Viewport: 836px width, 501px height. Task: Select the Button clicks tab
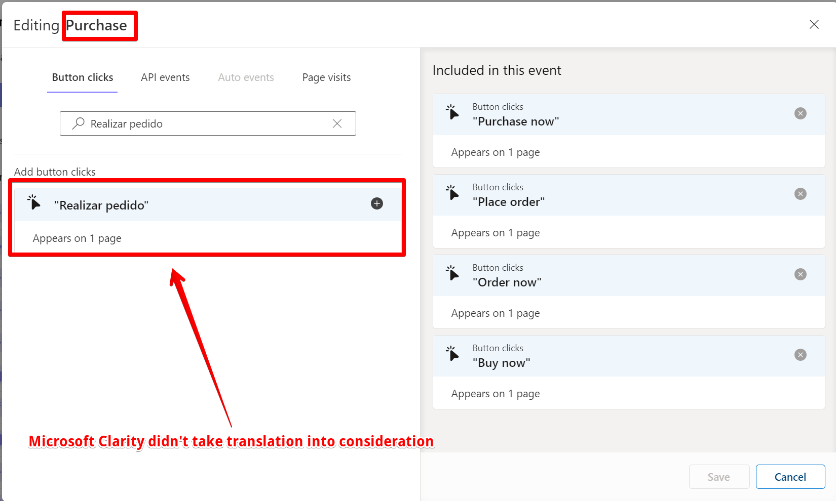tap(82, 77)
